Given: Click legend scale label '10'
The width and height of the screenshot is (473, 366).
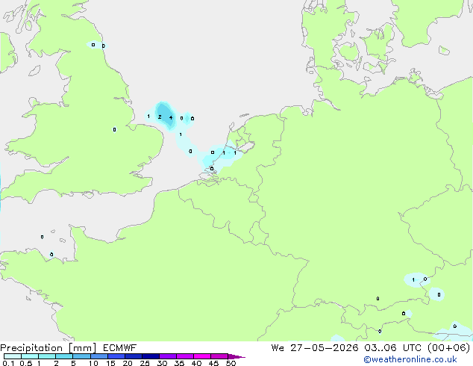Looking at the screenshot, I should click(93, 363).
